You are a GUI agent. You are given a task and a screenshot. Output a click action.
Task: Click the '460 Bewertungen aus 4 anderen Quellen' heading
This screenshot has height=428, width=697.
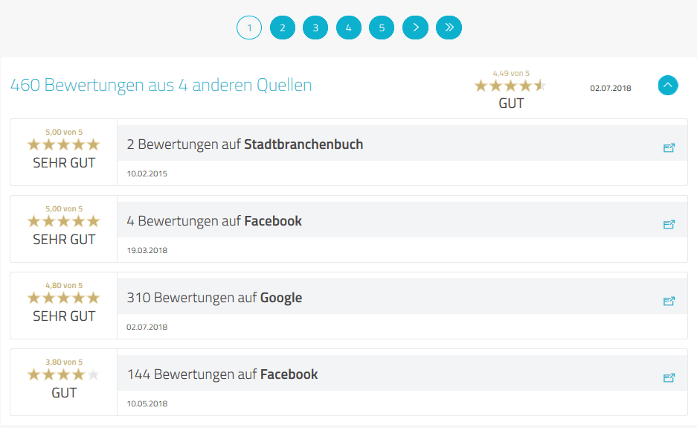(x=161, y=85)
